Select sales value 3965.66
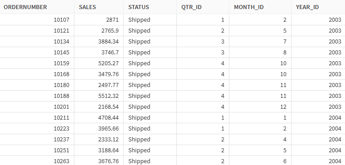Image resolution: width=345 pixels, height=165 pixels. (x=108, y=129)
